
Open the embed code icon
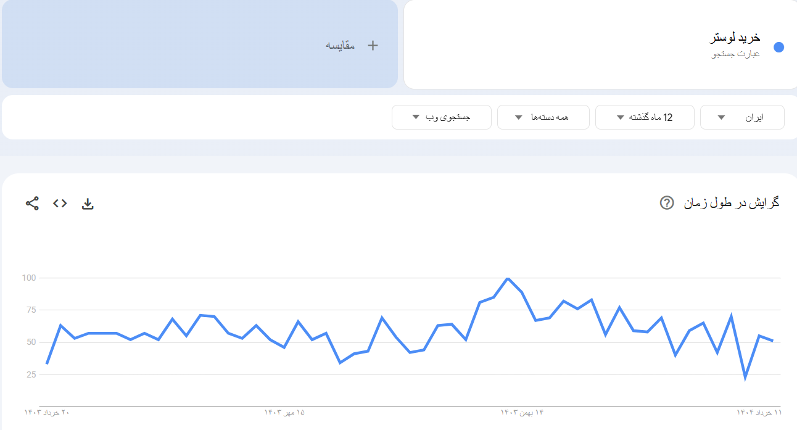click(x=60, y=204)
